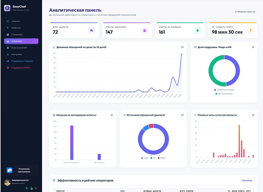Click the Диалоги chat bubble icon
Screen dimensions: 263x192
tap(8, 21)
